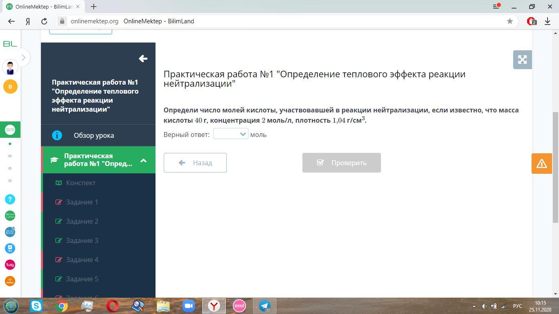This screenshot has width=559, height=314.
Task: Open Задание 3
Action: 82,240
